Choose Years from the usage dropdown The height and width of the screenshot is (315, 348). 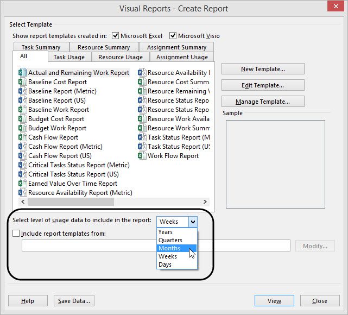click(177, 232)
